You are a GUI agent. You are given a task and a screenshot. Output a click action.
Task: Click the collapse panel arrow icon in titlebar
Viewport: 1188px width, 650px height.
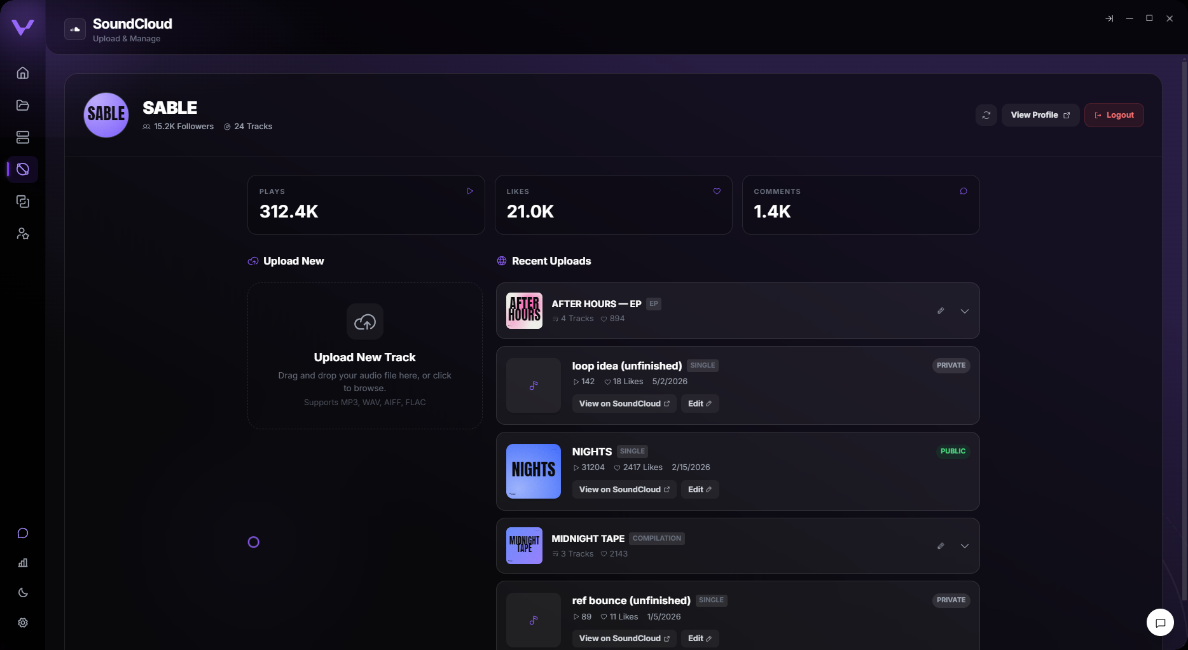click(1109, 18)
